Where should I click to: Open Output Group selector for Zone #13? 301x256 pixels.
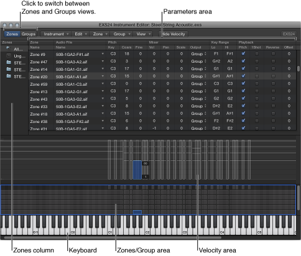tap(198, 91)
